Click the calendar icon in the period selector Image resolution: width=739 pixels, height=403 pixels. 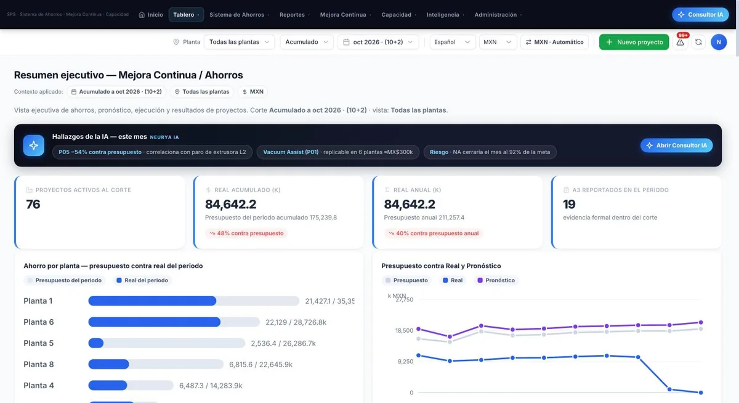[x=346, y=42]
